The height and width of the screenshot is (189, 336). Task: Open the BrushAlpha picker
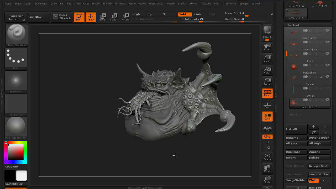[x=16, y=82]
